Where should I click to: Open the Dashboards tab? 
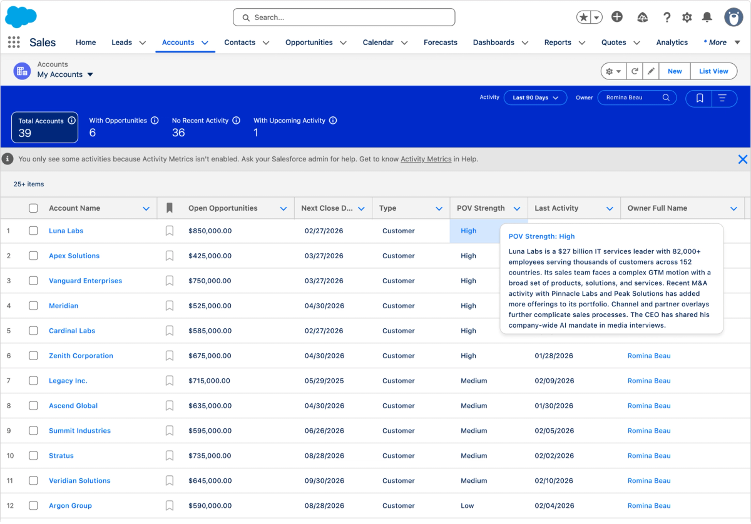494,43
